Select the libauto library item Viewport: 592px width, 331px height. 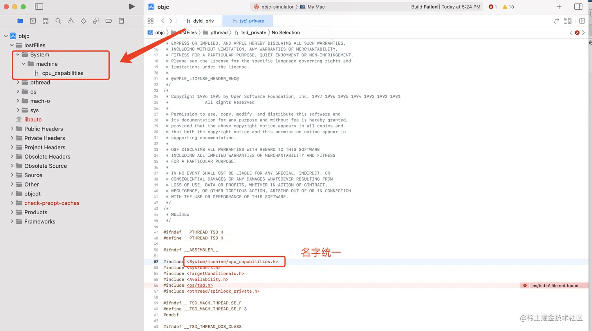point(29,119)
